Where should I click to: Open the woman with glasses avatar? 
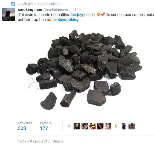[x=108, y=126]
